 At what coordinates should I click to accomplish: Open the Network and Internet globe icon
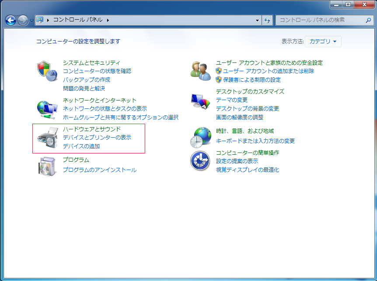(47, 110)
